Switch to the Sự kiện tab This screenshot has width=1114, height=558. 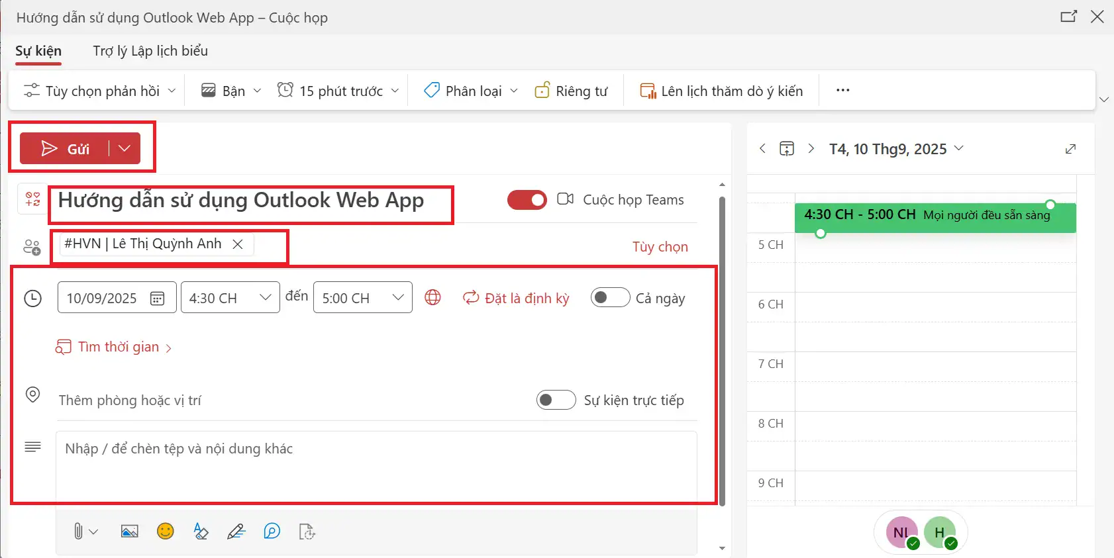(38, 51)
